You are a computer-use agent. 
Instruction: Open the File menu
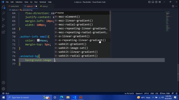[x=7, y=2]
